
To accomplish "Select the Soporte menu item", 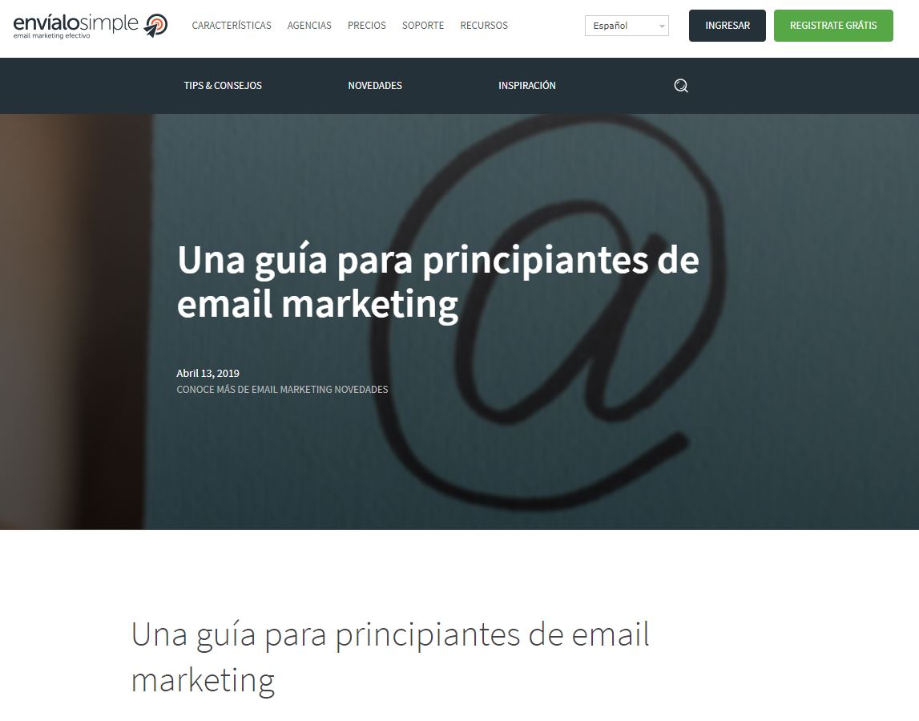I will coord(423,25).
